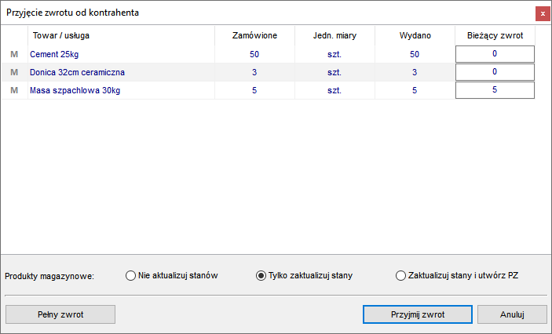Click the M icon beside Masa szpachlowa 30kg
552x334 pixels.
click(14, 90)
